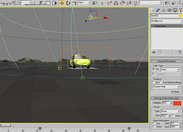Toggle Show end result icon
This screenshot has height=132, width=183.
coord(161,52)
